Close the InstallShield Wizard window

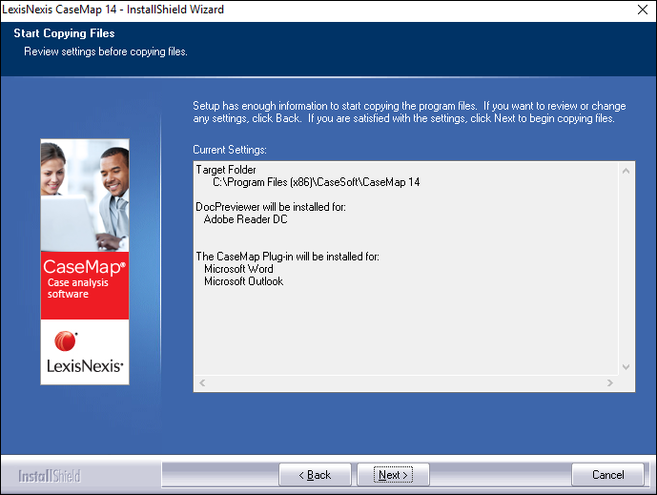tap(643, 10)
